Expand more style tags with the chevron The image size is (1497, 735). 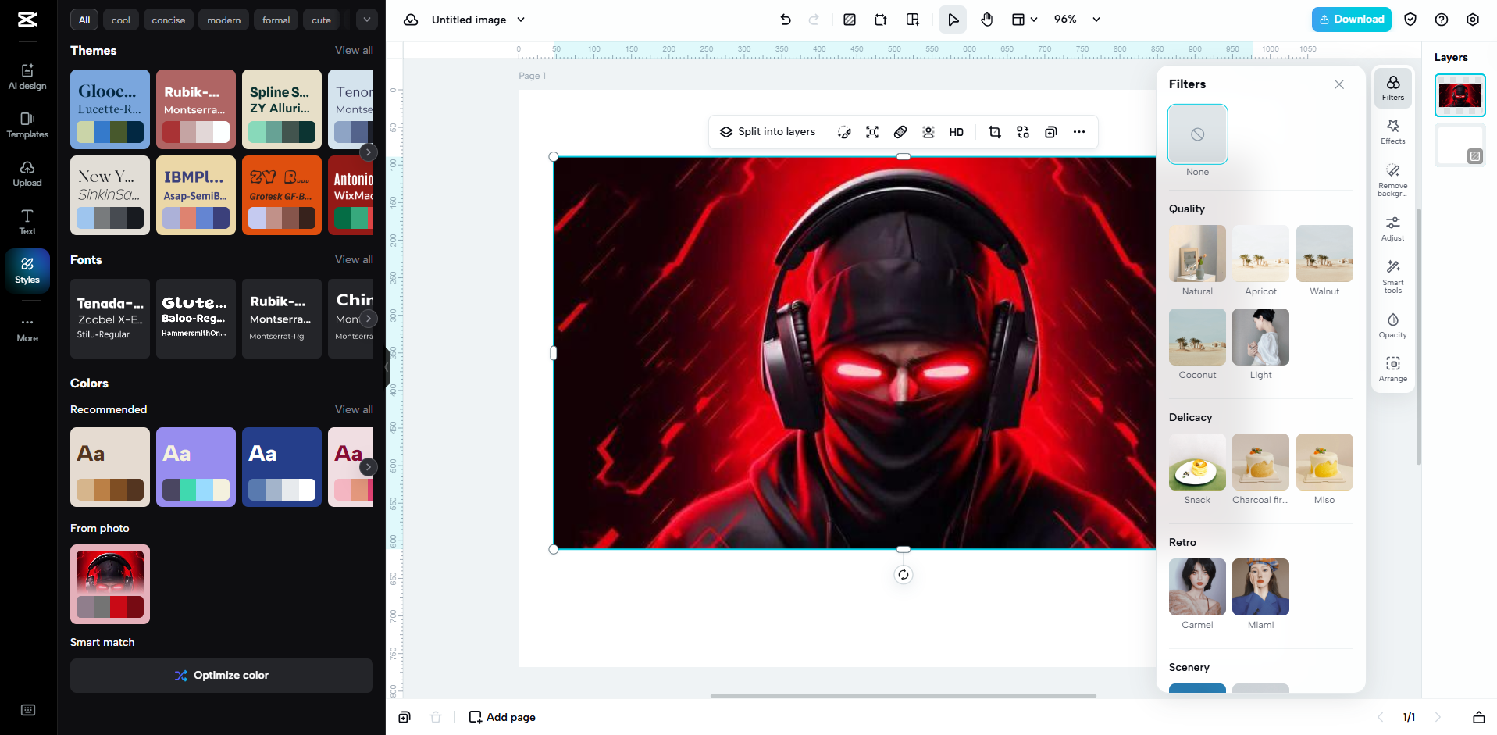365,19
